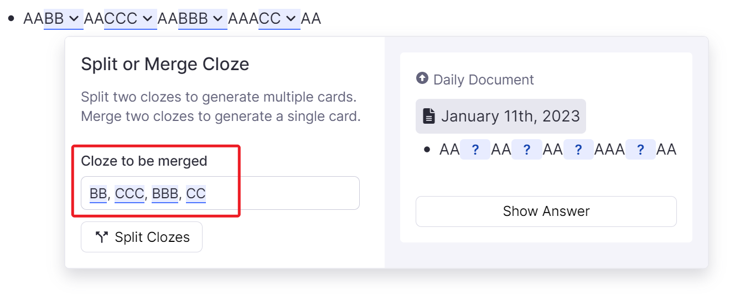Select BBB in the Cloze to be merged field

(165, 193)
